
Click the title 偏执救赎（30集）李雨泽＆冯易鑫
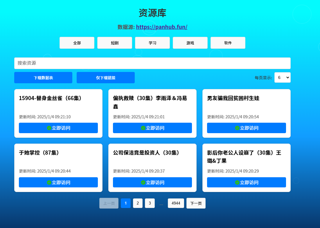[150, 102]
